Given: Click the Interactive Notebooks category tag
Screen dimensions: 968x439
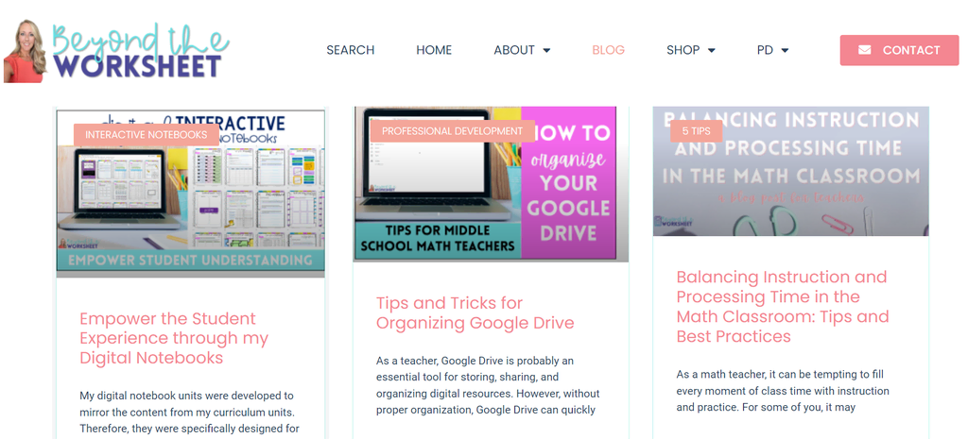Looking at the screenshot, I should tap(146, 134).
